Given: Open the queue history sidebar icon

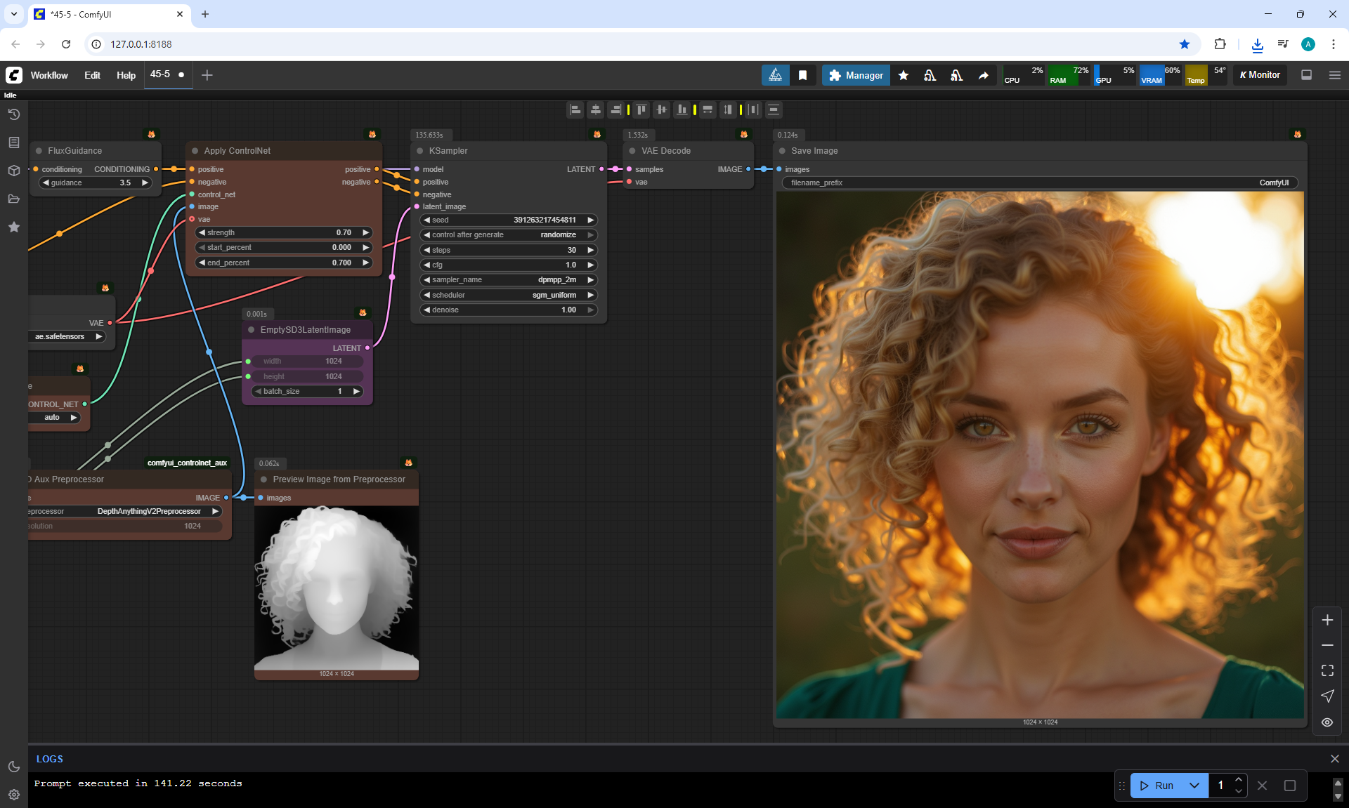Looking at the screenshot, I should (14, 114).
